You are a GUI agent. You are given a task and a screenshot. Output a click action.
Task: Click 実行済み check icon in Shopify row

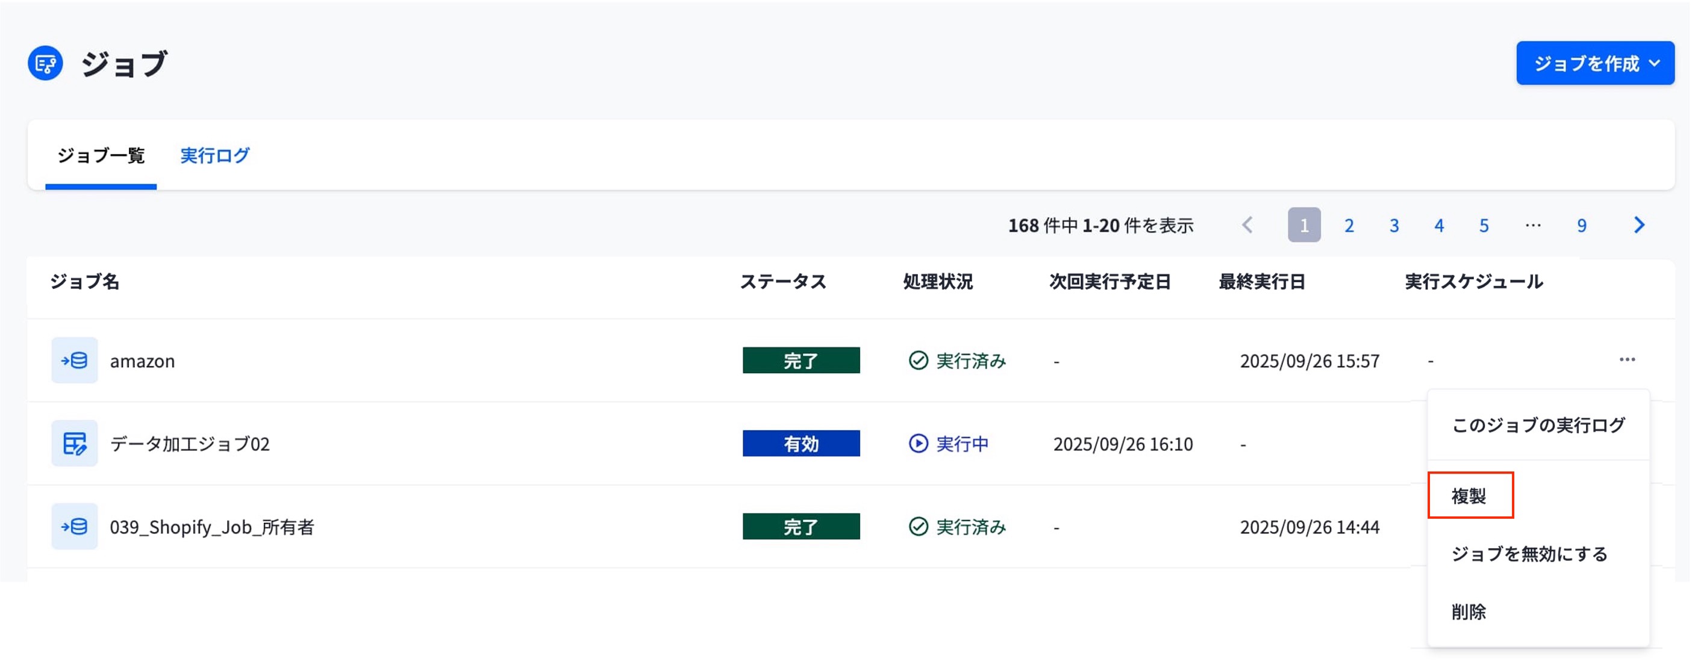(x=917, y=526)
